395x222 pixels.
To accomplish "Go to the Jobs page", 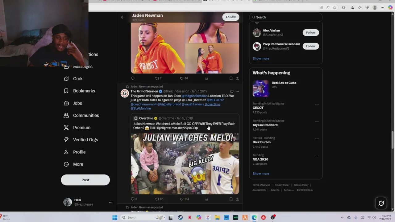I will [73, 103].
